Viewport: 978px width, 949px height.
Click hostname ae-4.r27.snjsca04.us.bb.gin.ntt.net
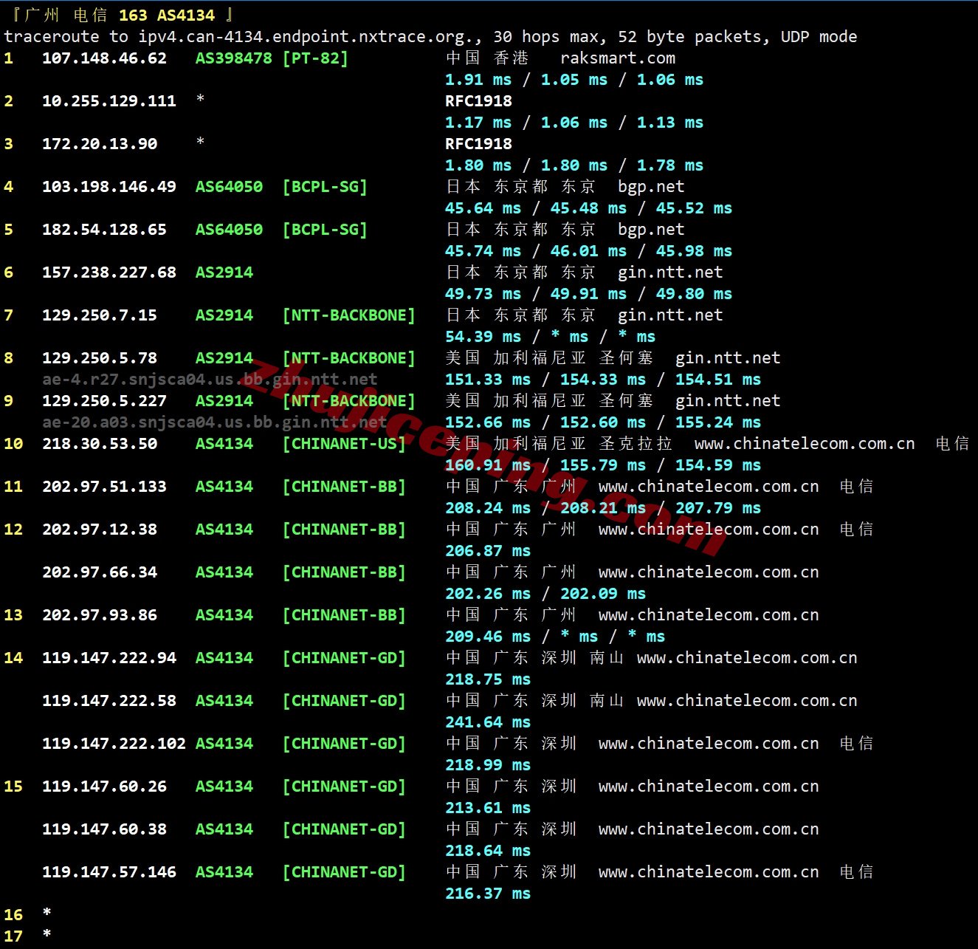(210, 380)
